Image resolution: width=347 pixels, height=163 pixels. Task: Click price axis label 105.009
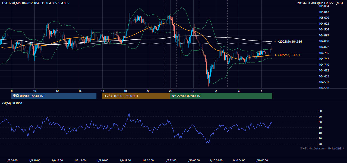(324, 18)
